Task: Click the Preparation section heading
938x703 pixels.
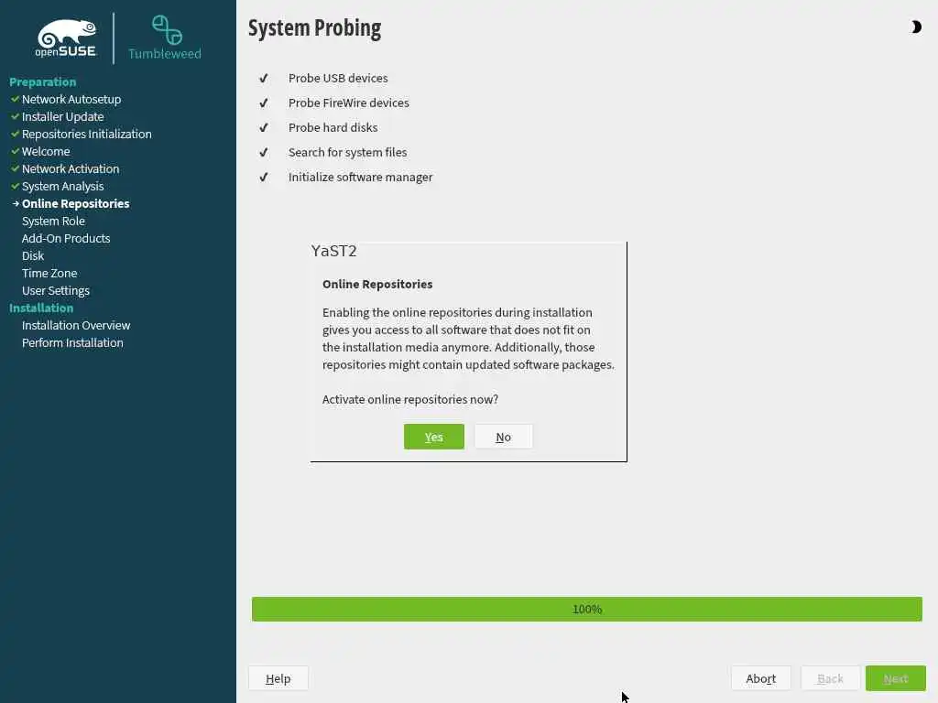Action: (x=42, y=81)
